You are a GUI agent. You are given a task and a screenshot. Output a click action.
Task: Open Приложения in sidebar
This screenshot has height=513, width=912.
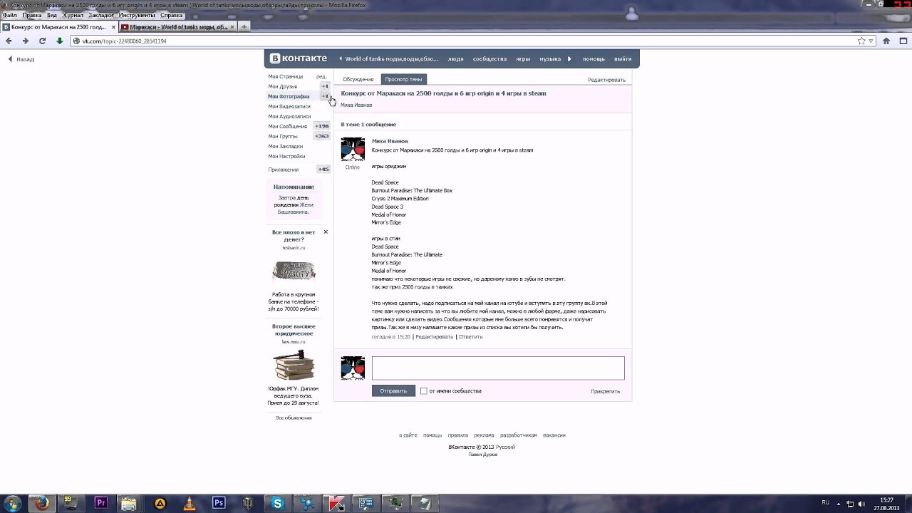[x=284, y=170]
